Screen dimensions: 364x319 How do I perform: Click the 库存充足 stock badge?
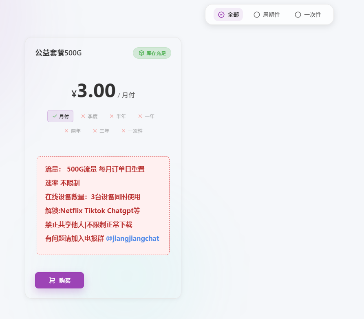[152, 53]
